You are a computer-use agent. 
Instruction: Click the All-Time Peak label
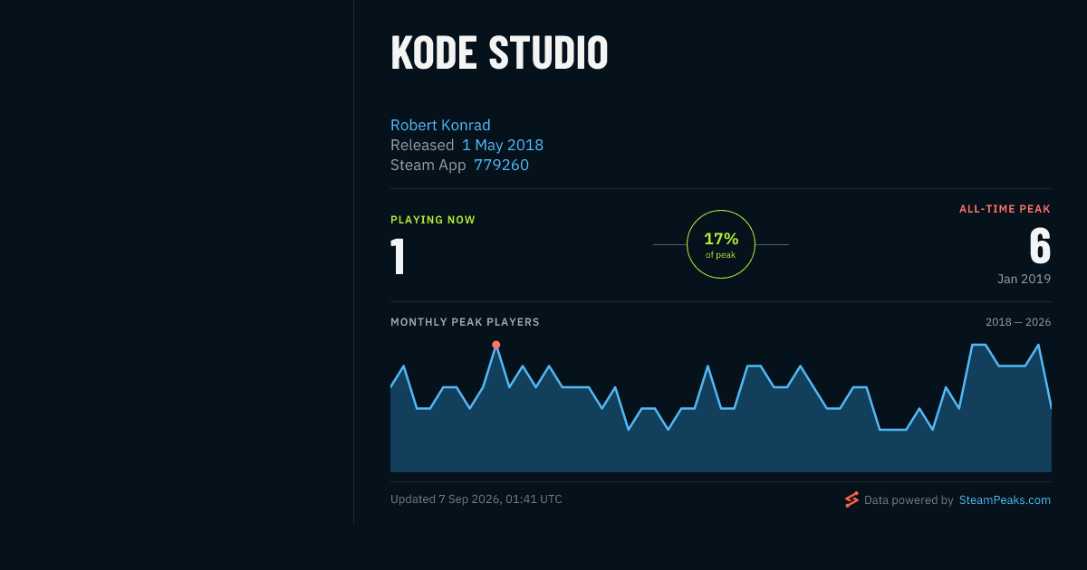(1005, 209)
